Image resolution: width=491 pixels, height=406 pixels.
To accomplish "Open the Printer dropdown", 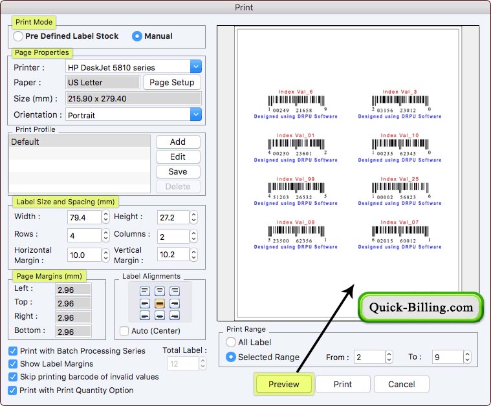I will pos(196,67).
